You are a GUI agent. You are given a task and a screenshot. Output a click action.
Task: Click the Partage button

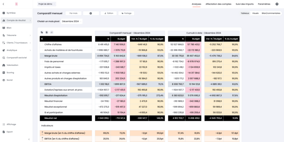(126, 13)
